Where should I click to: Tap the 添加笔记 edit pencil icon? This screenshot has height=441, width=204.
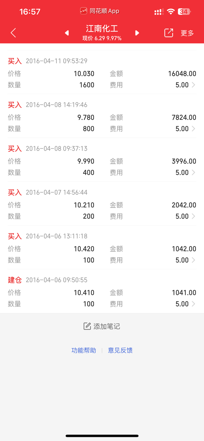(87, 326)
